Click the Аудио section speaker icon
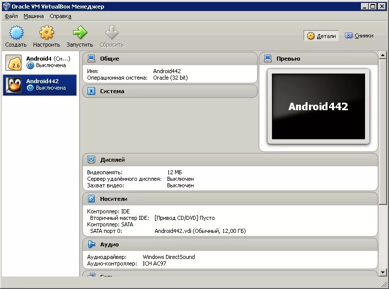389x289 pixels. 91,244
